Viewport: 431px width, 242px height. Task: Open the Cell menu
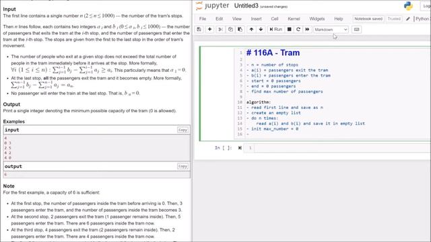click(275, 19)
